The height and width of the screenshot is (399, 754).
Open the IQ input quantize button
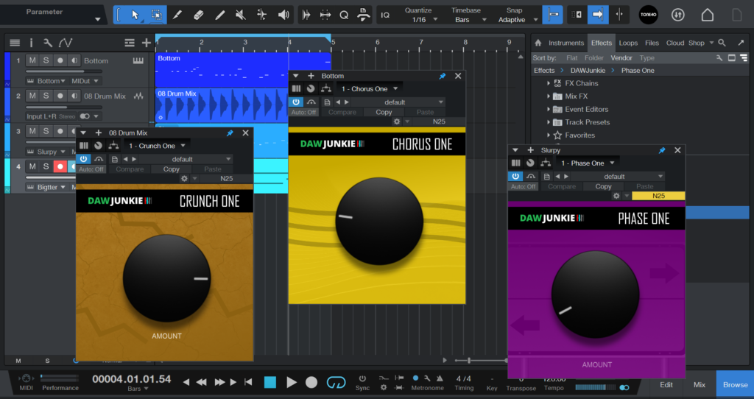pos(385,15)
